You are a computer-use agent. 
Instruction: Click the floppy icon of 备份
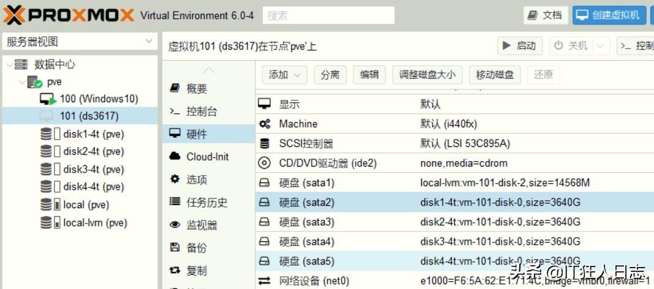(x=175, y=247)
